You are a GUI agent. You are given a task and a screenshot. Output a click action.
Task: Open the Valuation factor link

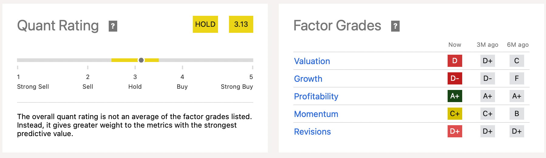(312, 61)
